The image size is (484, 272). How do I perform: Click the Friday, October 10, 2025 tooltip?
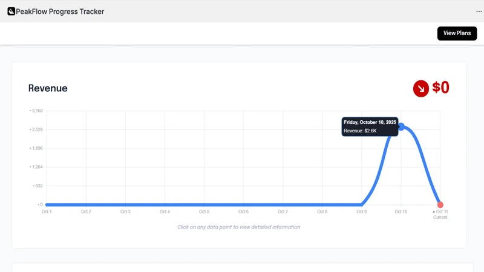[370, 126]
